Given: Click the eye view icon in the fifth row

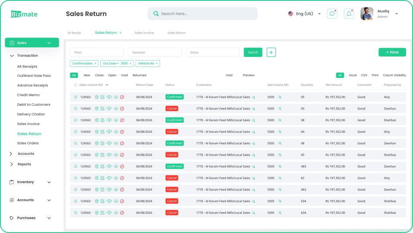Looking at the screenshot, I should (x=109, y=144).
